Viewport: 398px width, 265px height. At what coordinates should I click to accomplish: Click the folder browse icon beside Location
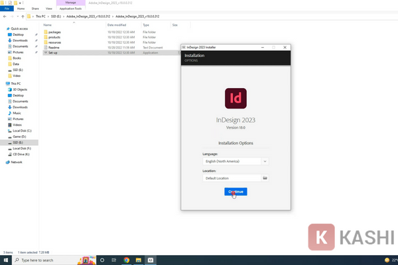[x=265, y=178]
